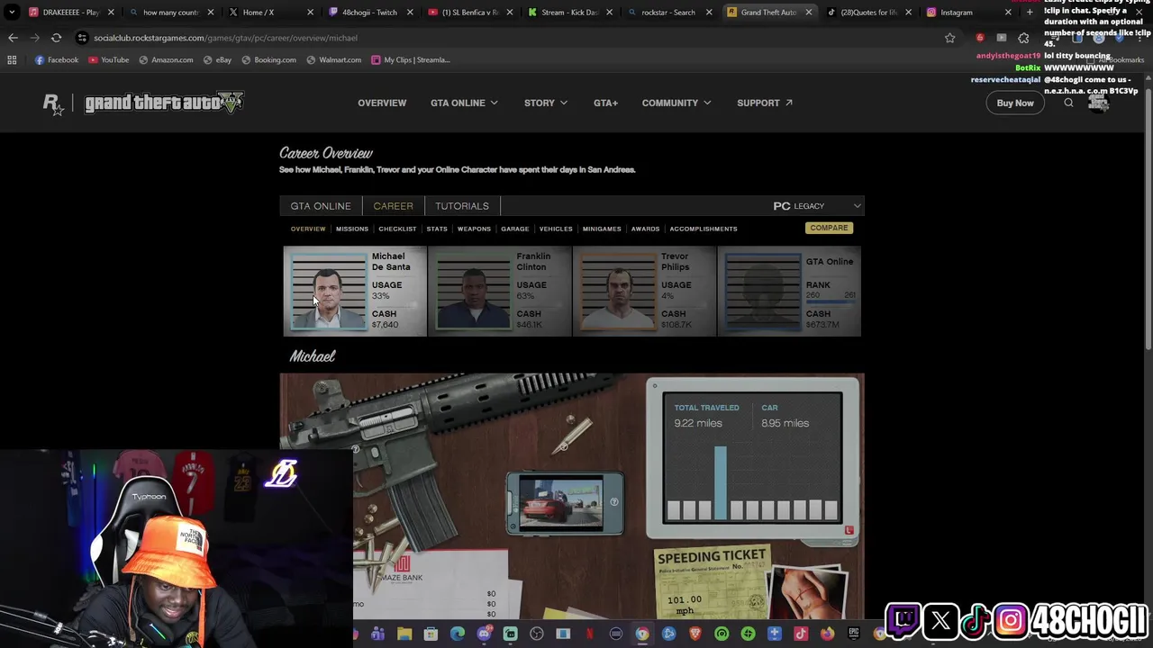The image size is (1153, 648).
Task: Bookmark this page with the star icon
Action: (x=949, y=38)
